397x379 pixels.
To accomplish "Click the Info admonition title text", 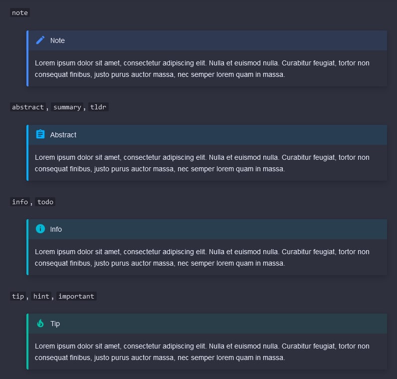I will point(56,229).
